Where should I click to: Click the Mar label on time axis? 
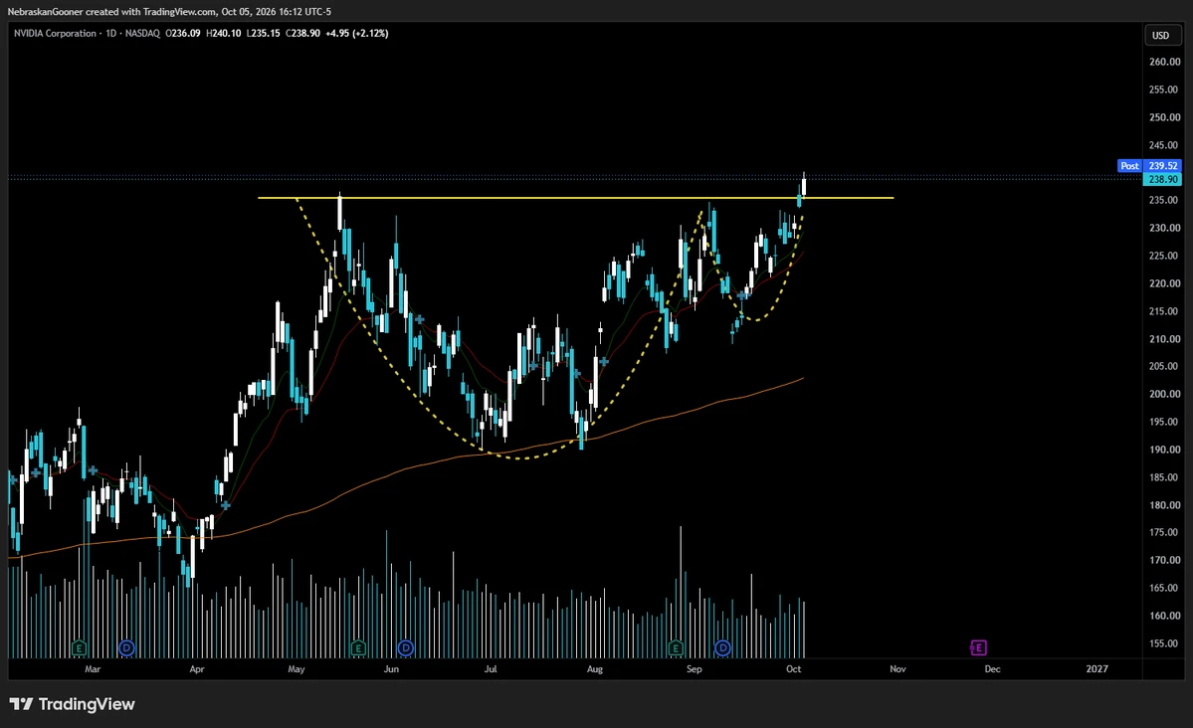93,669
